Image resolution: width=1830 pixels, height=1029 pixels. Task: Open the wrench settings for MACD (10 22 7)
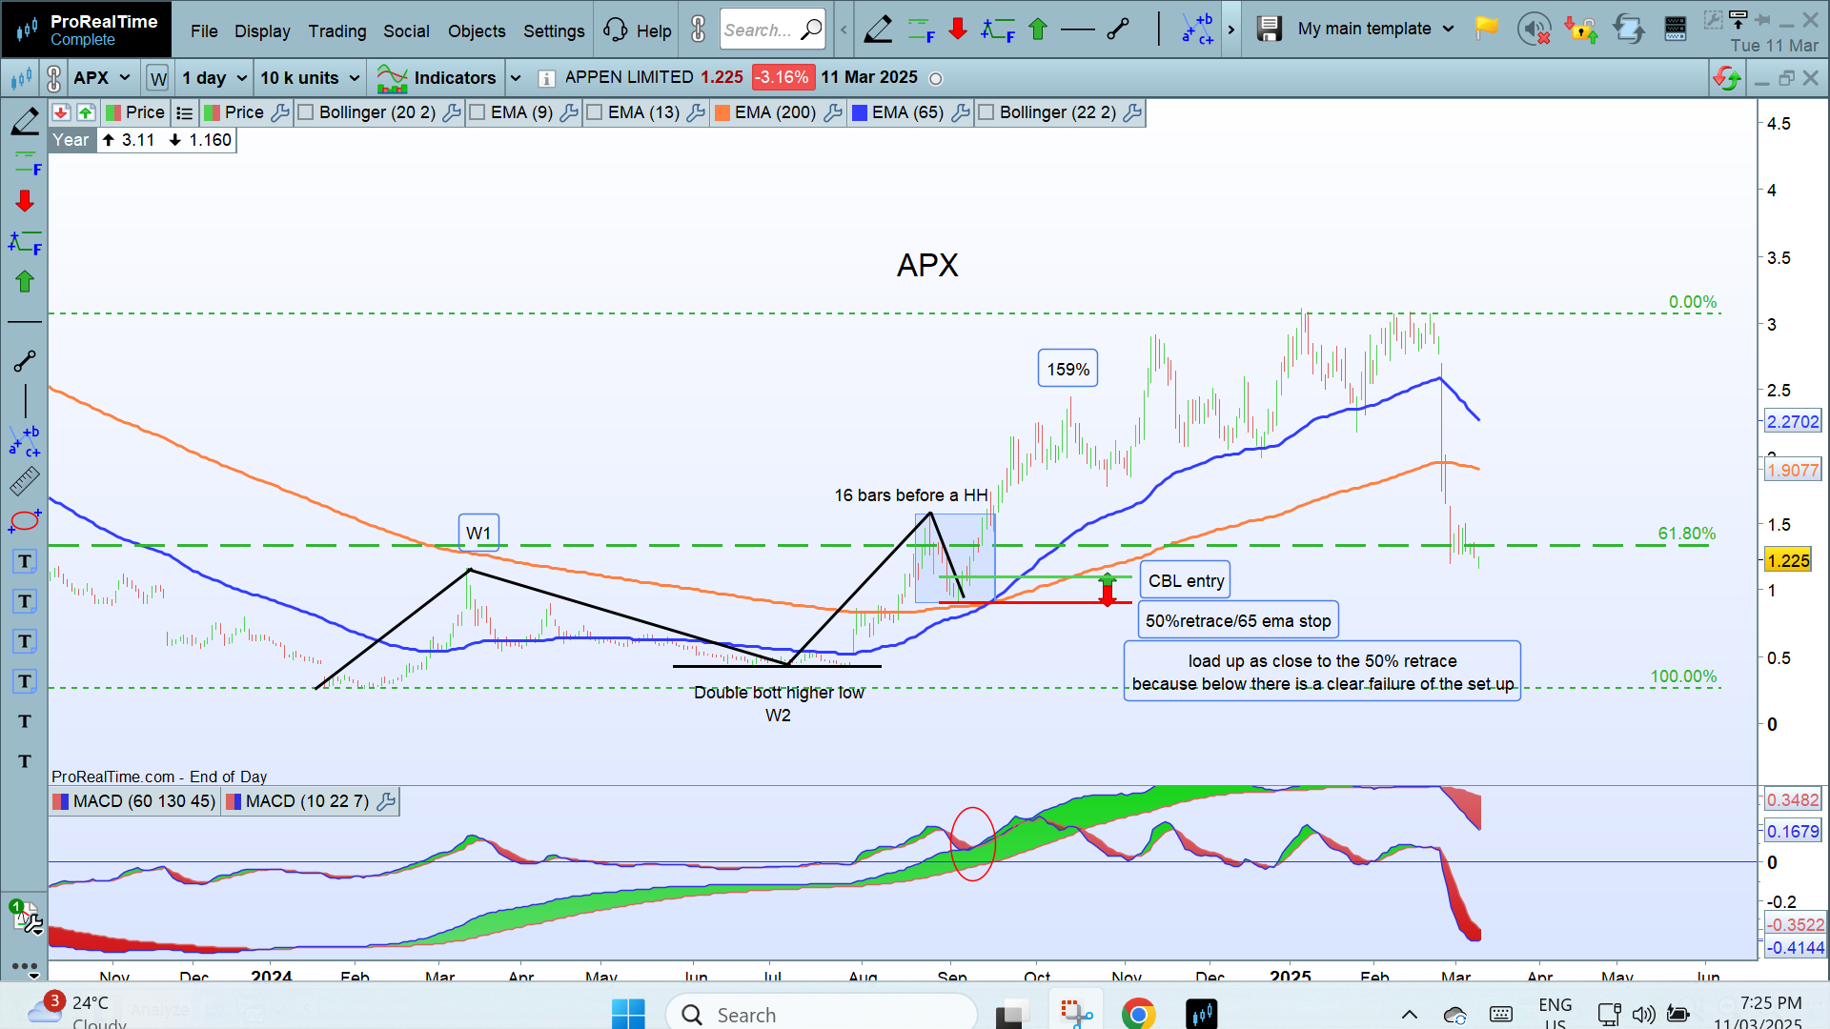point(386,802)
